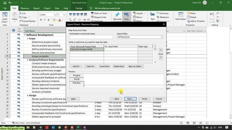Open the font color dropdown arrow
The height and width of the screenshot is (130, 232).
pyautogui.click(x=62, y=20)
